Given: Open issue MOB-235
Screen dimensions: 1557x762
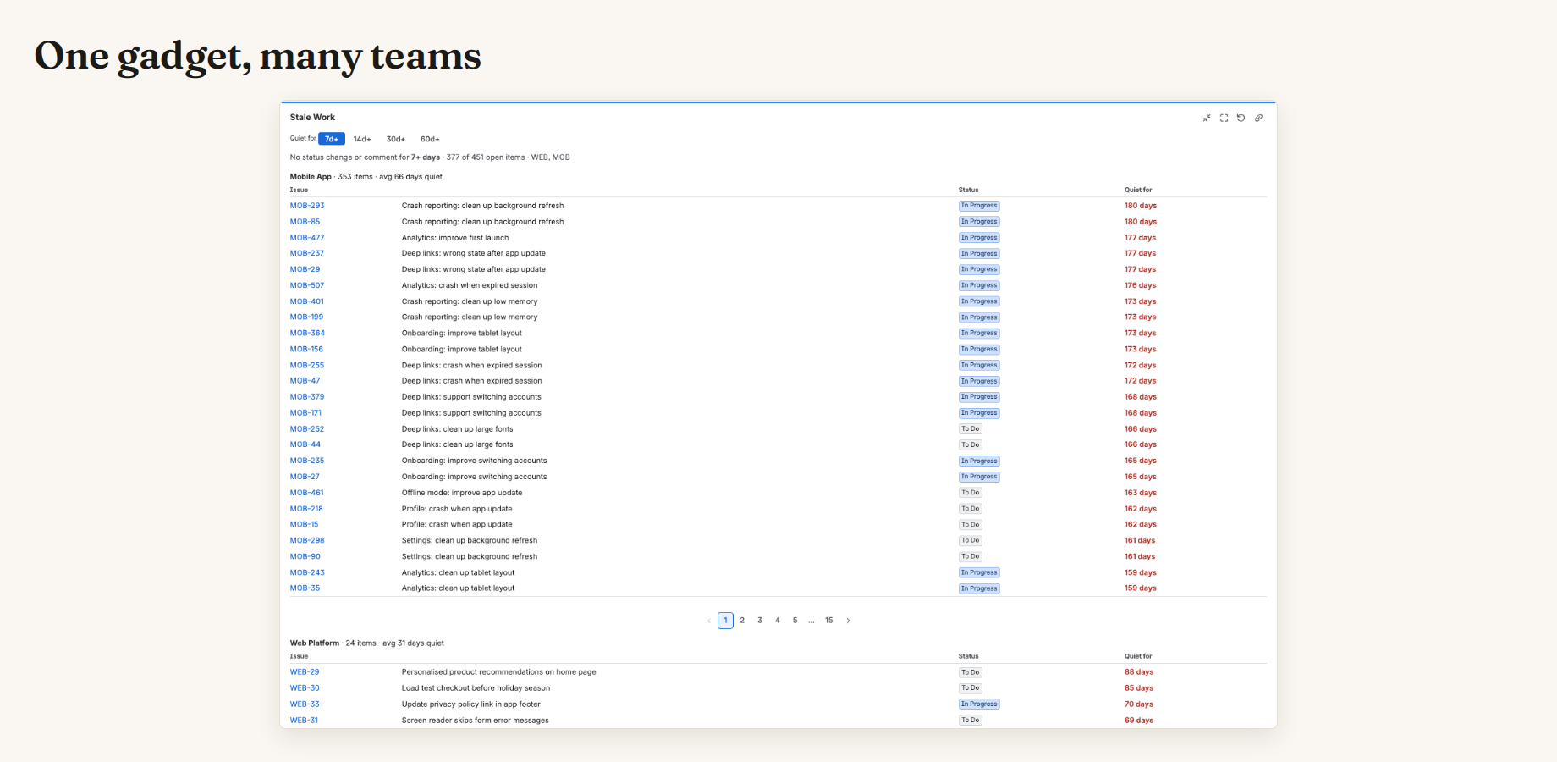Looking at the screenshot, I should click(307, 461).
